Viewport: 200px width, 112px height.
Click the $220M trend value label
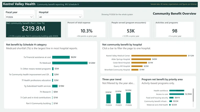pyautogui.click(x=128, y=90)
